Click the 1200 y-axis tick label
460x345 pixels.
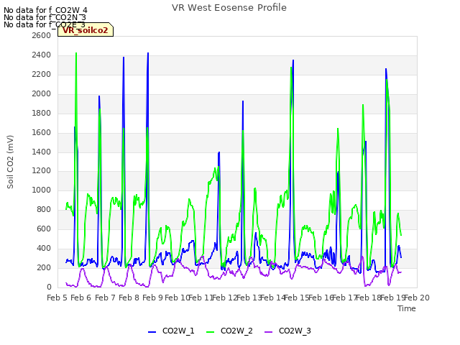[x=42, y=171]
